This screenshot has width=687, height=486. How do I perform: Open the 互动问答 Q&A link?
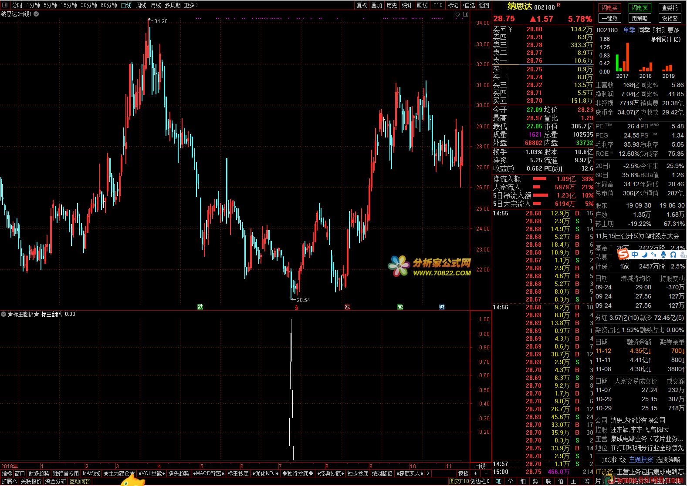click(x=80, y=481)
